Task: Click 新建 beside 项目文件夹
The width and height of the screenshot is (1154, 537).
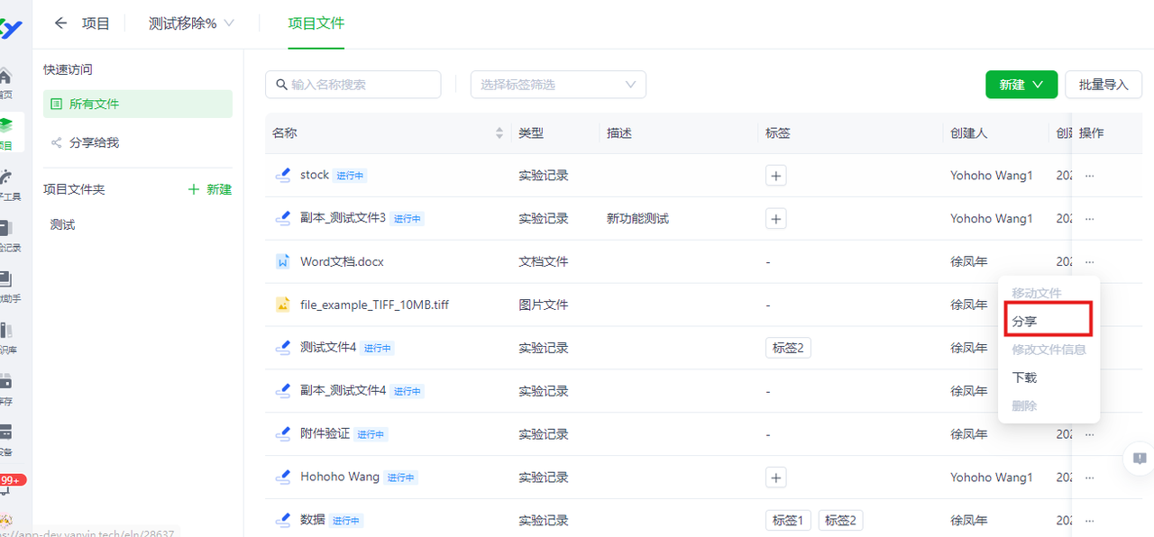Action: click(x=210, y=189)
